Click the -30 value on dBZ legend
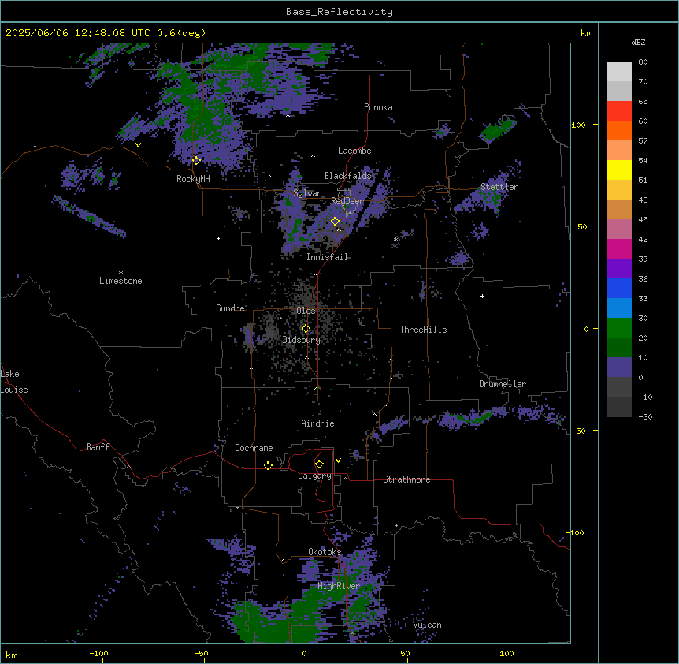Screen dimensions: 679x664 645,416
